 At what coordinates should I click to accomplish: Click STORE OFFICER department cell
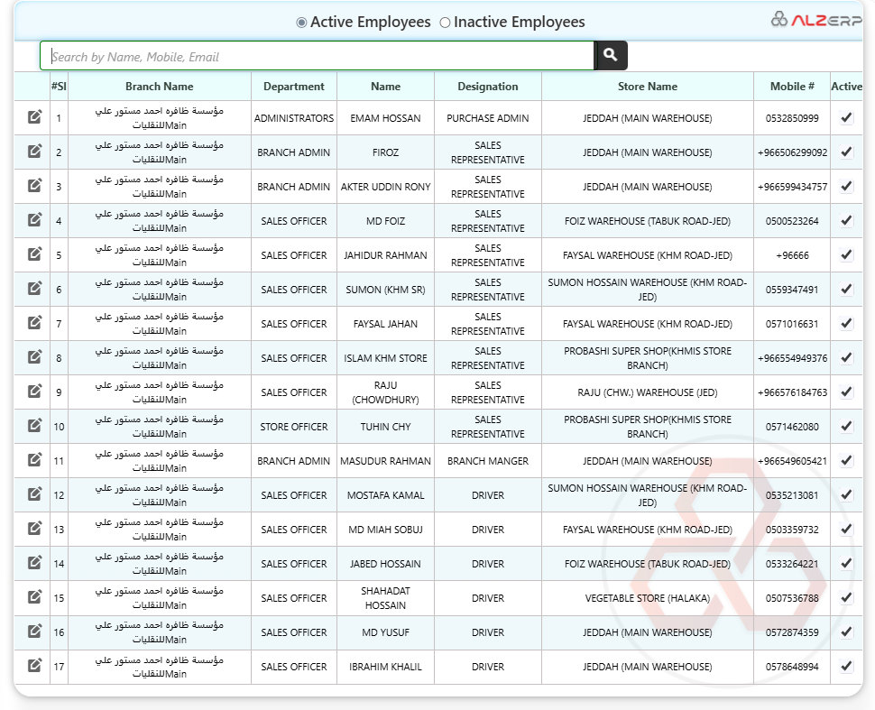point(293,427)
